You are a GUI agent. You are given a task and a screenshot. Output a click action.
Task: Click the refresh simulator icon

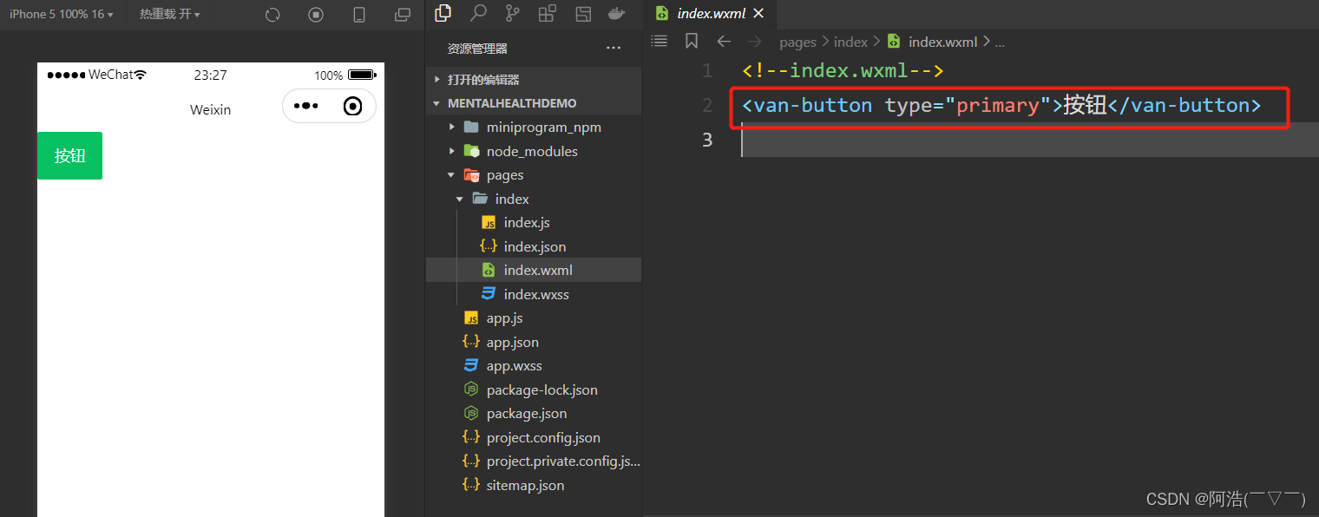[272, 15]
